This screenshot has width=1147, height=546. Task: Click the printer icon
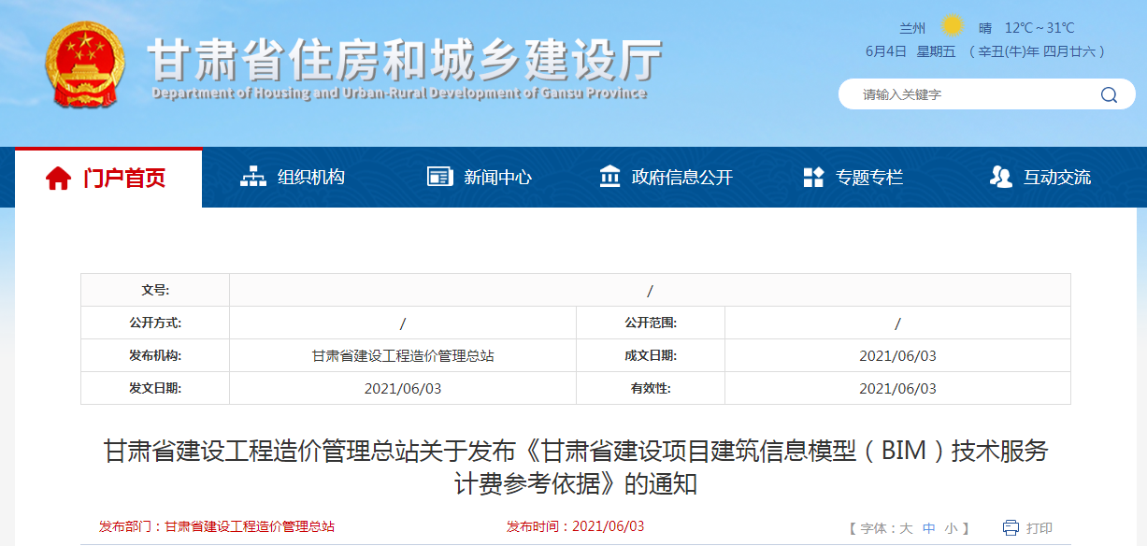coord(1011,528)
